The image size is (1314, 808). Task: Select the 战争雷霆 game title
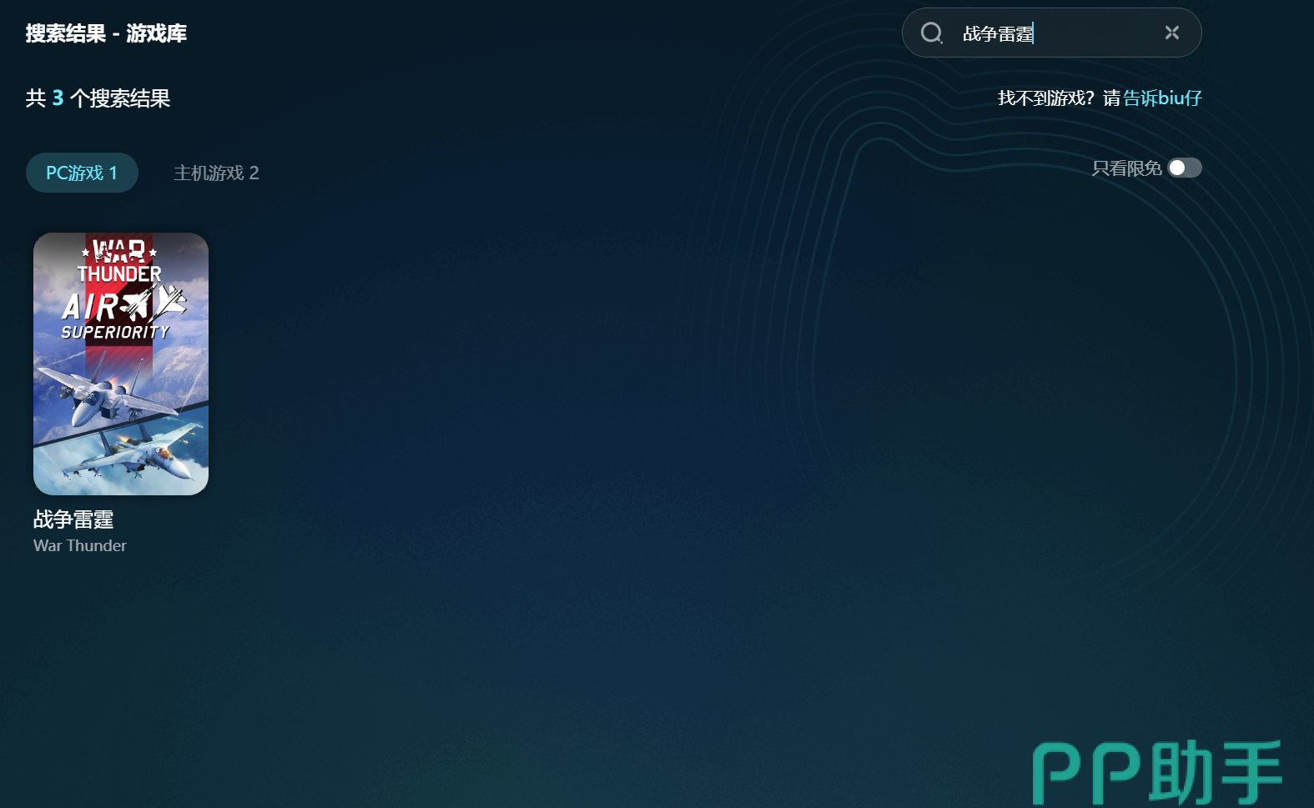pyautogui.click(x=73, y=519)
